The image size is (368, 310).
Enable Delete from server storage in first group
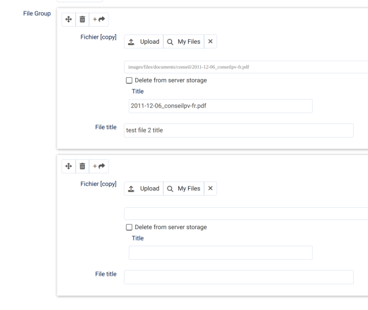coord(129,80)
